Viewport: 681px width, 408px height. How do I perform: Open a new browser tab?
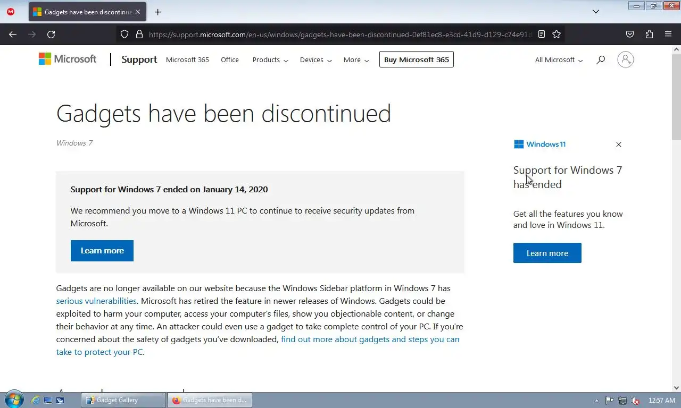157,12
